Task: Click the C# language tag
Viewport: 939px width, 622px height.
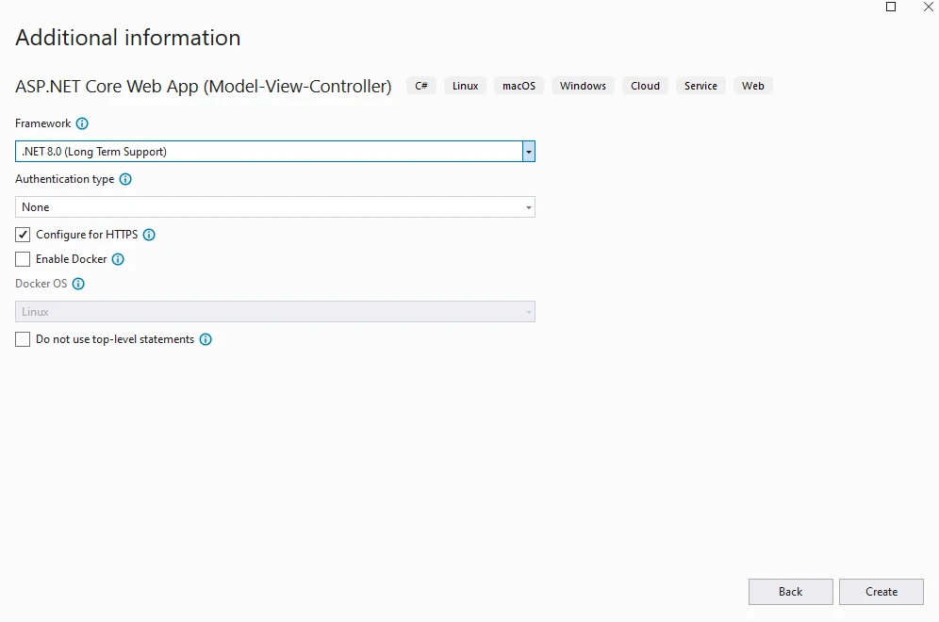Action: pyautogui.click(x=421, y=86)
